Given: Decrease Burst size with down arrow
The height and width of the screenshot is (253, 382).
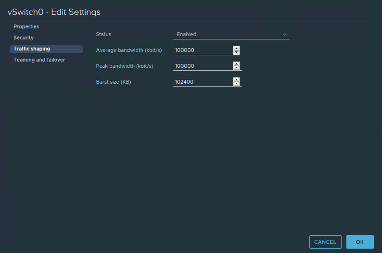Looking at the screenshot, I should [x=236, y=84].
